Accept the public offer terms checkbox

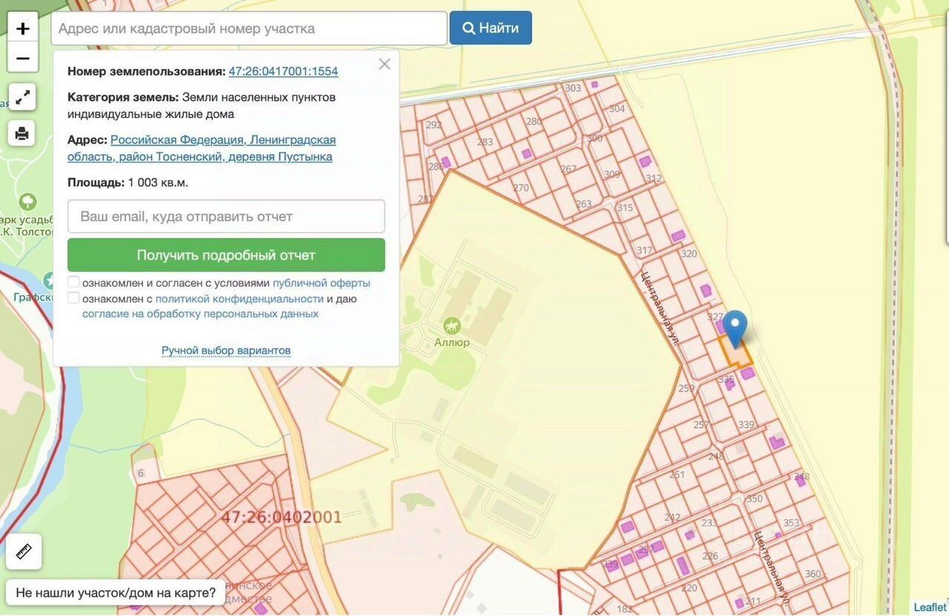[x=73, y=282]
